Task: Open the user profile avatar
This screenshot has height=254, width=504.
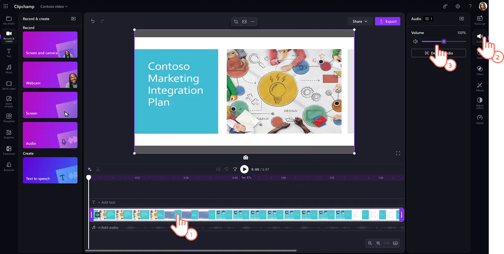Action: pos(483,6)
